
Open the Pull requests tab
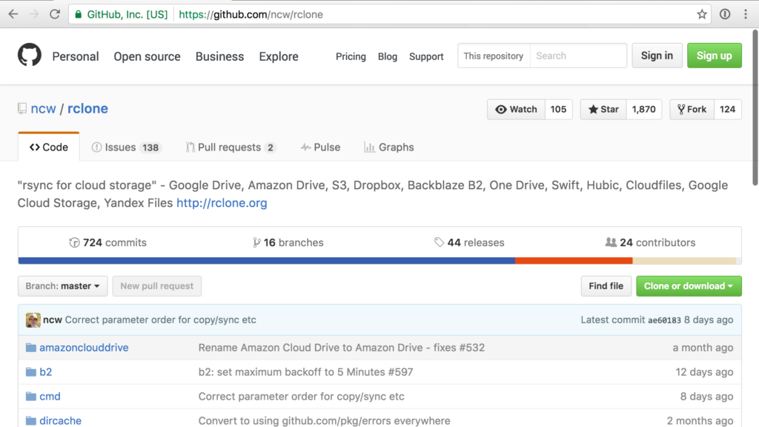click(x=230, y=148)
